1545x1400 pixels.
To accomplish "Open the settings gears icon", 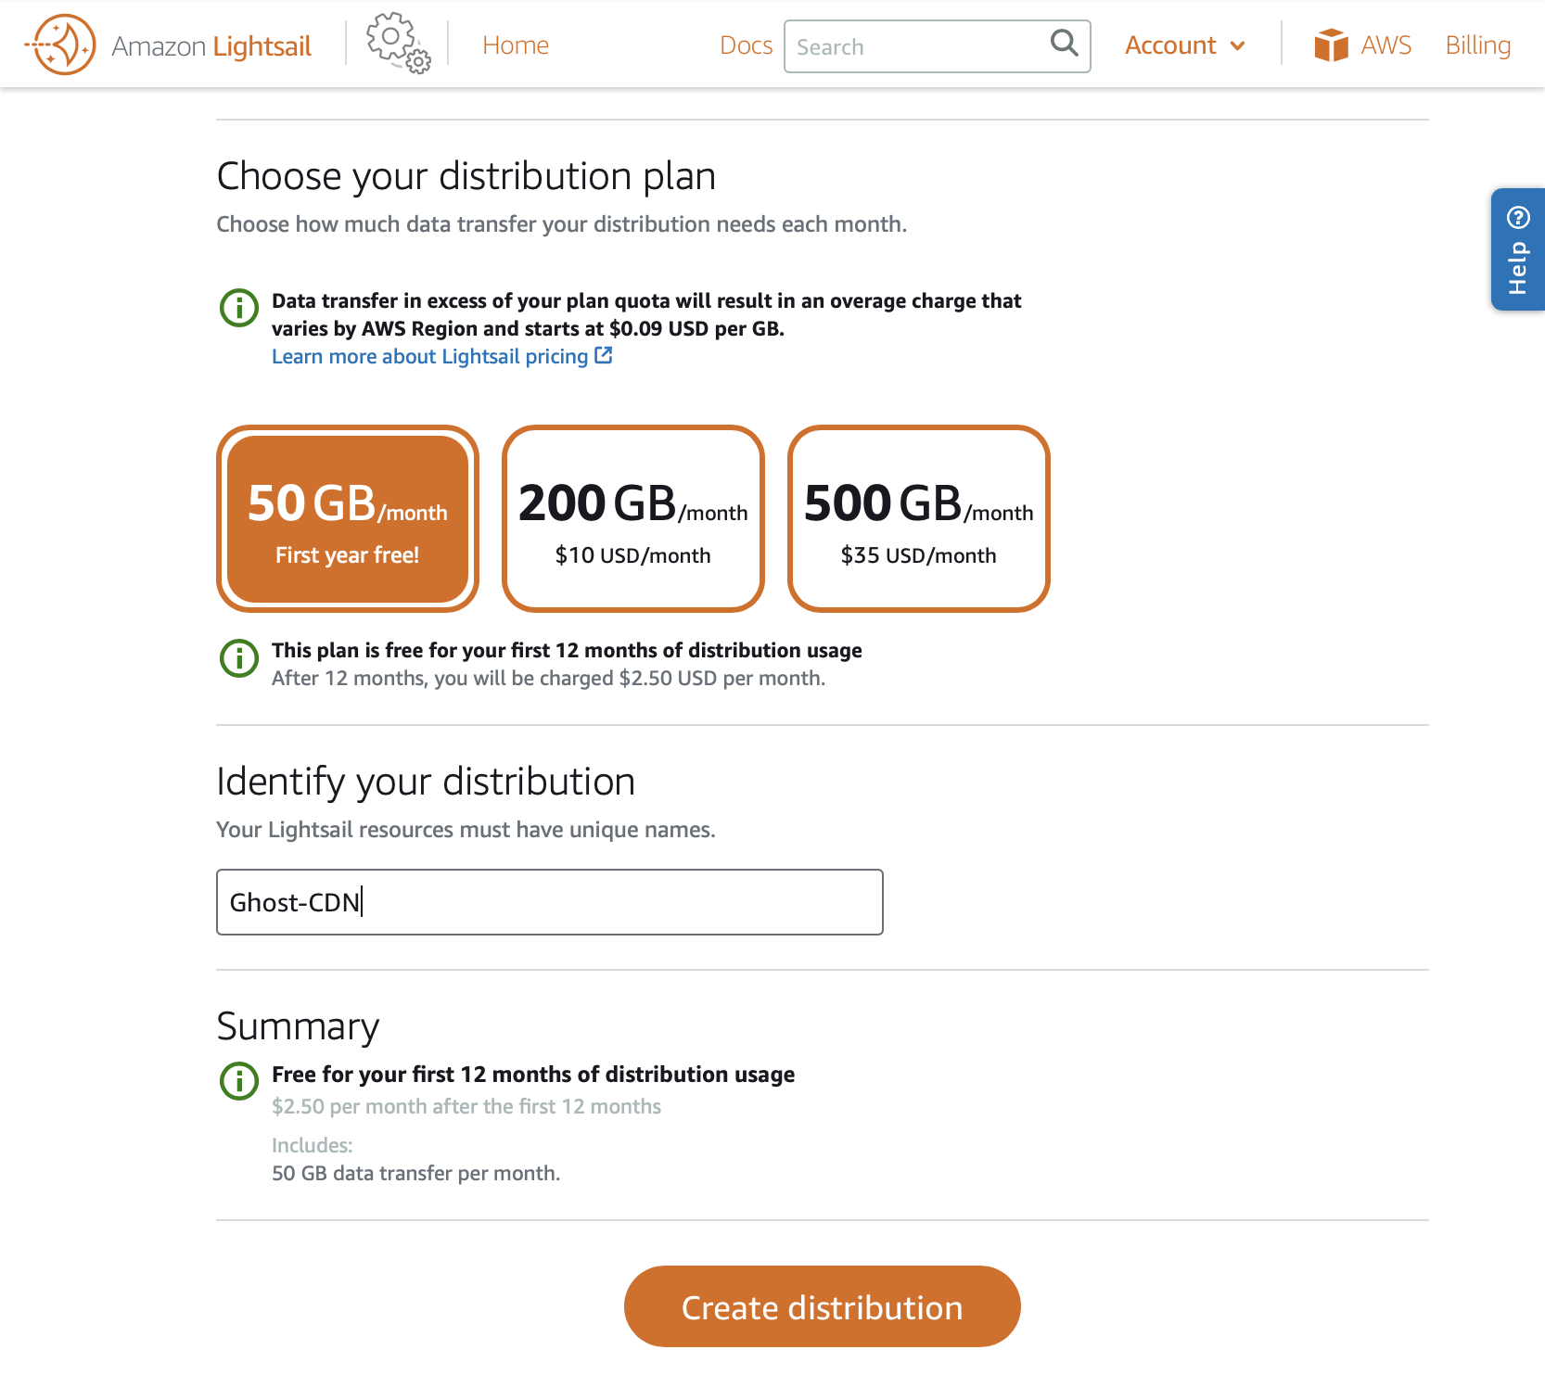I will (398, 44).
